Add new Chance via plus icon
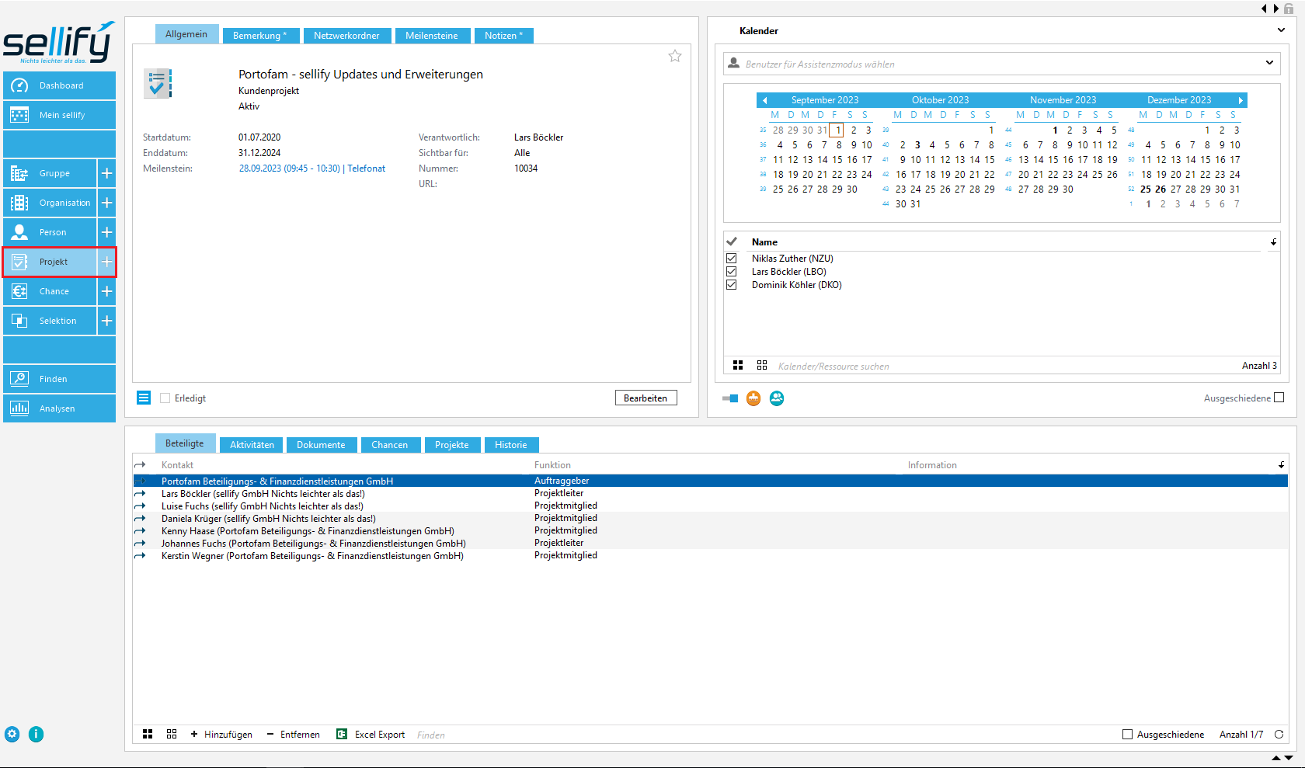 107,291
